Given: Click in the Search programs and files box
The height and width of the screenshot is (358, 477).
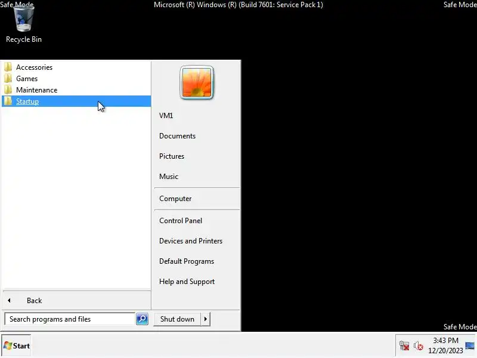Looking at the screenshot, I should click(x=70, y=319).
